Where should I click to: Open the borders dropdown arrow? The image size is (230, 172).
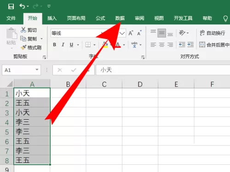coord(94,45)
